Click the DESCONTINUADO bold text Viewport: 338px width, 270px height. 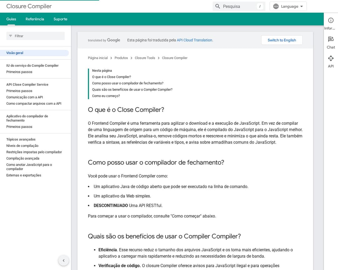pyautogui.click(x=110, y=205)
